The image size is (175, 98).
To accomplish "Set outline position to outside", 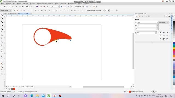I will point(161,39).
